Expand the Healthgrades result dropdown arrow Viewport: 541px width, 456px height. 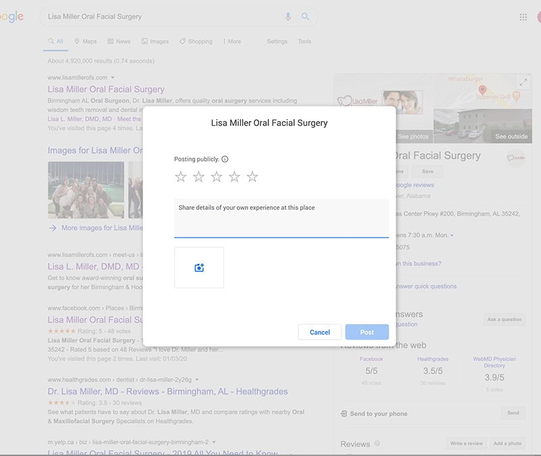(197, 380)
